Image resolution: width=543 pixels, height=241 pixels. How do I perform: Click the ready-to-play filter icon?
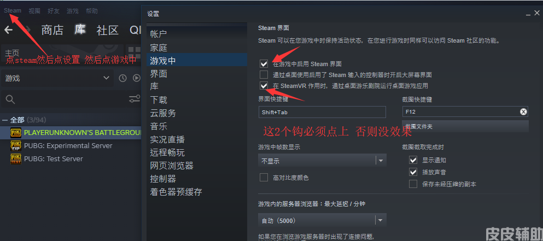pos(137,78)
